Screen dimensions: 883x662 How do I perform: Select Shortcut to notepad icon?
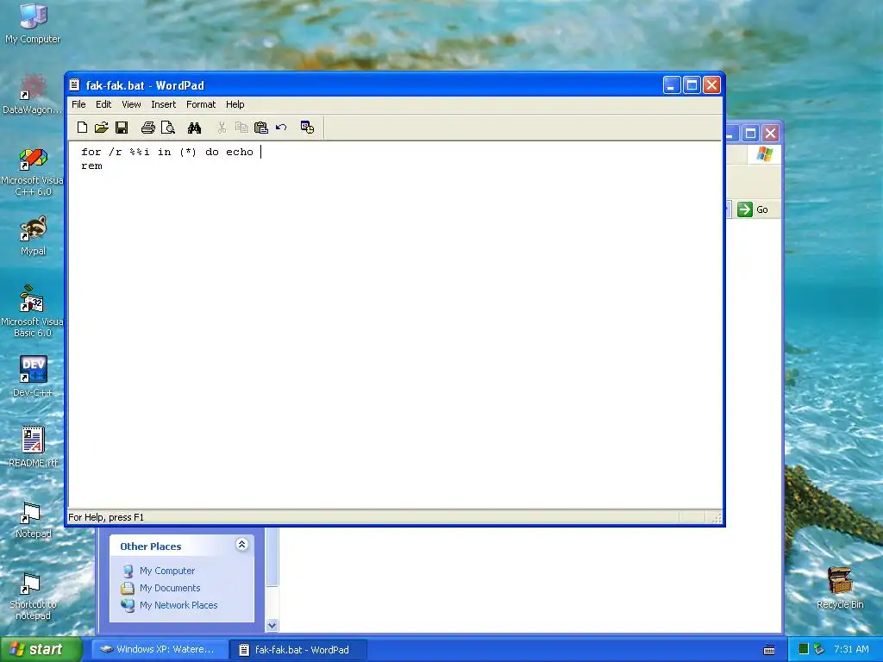(x=33, y=596)
